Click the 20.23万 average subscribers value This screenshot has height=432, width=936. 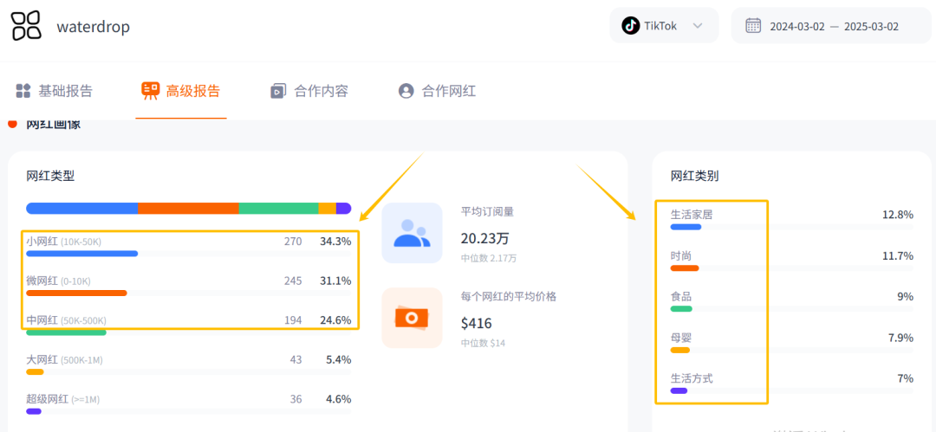point(484,238)
